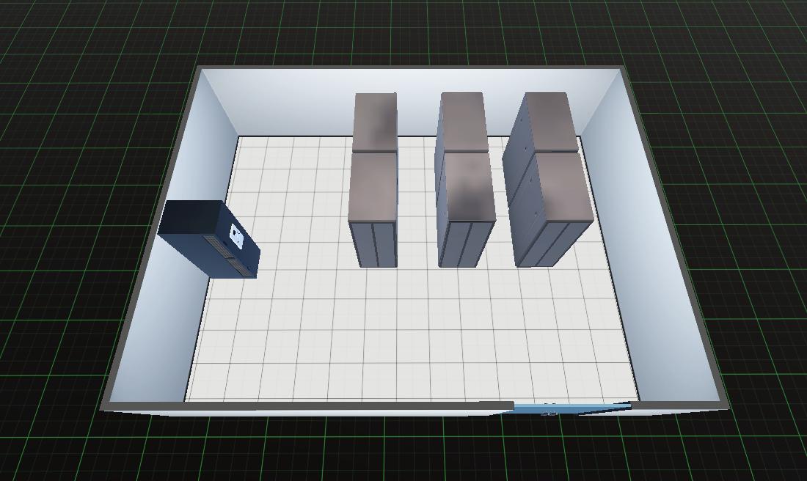Click the white control panel on blue cabinet
Screen dimensions: 807x481
(237, 235)
